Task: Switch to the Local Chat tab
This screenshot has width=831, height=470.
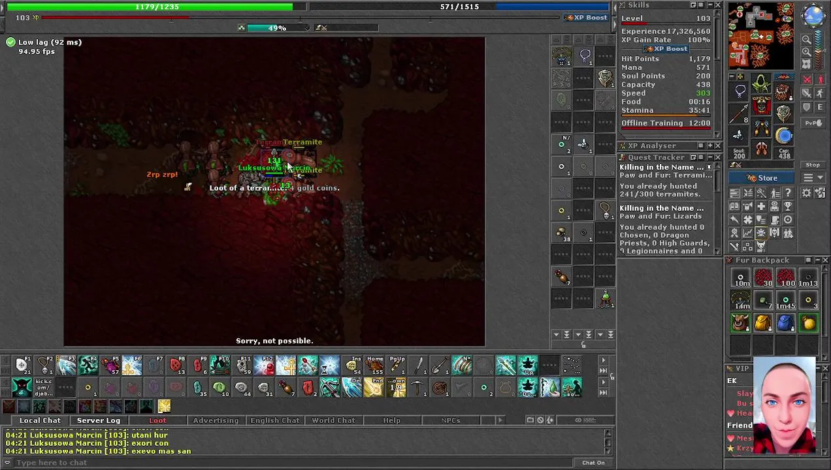Action: tap(40, 420)
